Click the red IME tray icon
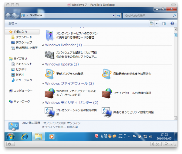The width and height of the screenshot is (182, 154). pos(96,136)
